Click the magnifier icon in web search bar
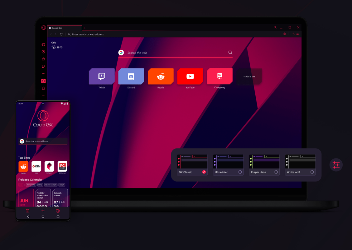352x250 pixels. tap(230, 52)
